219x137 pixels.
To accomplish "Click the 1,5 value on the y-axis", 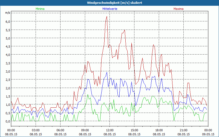I will pos(8,96).
